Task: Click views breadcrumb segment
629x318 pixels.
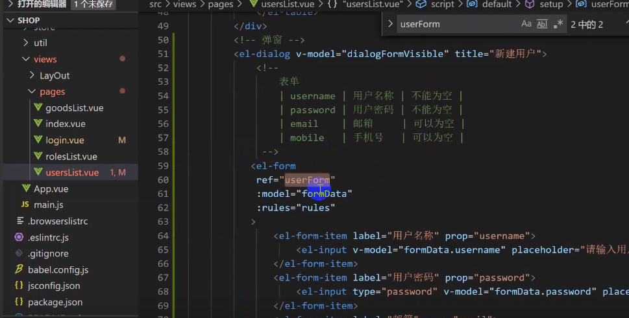Action: tap(184, 5)
